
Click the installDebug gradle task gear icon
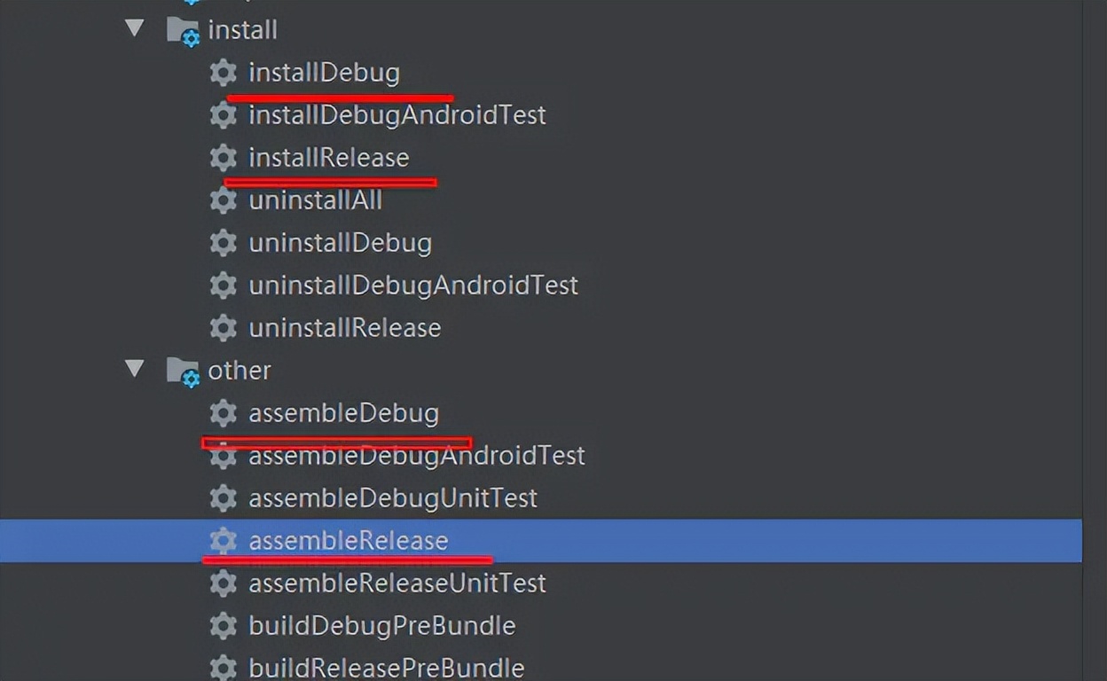tap(223, 73)
